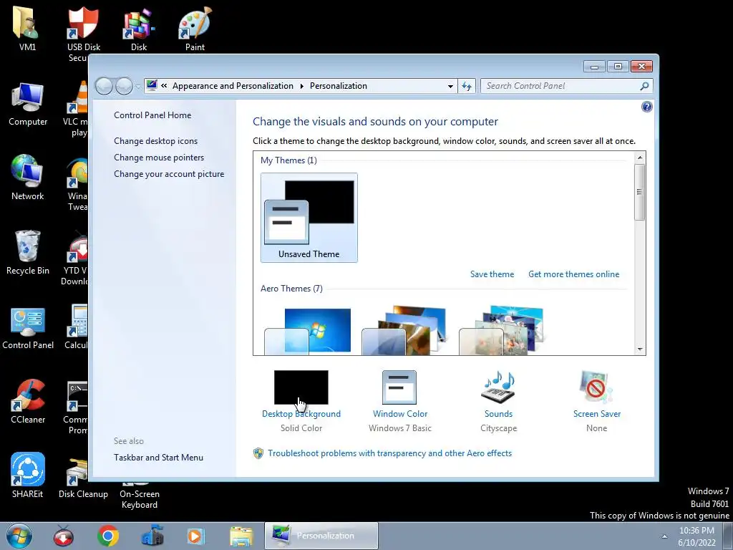Launch SHAREit from the desktop
Viewport: 733px width, 550px height.
pyautogui.click(x=28, y=476)
